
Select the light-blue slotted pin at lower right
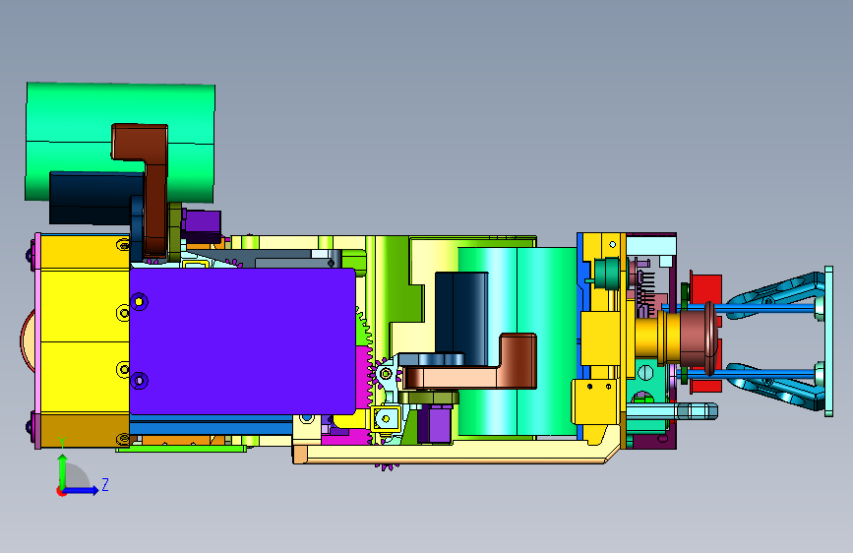pyautogui.click(x=672, y=411)
